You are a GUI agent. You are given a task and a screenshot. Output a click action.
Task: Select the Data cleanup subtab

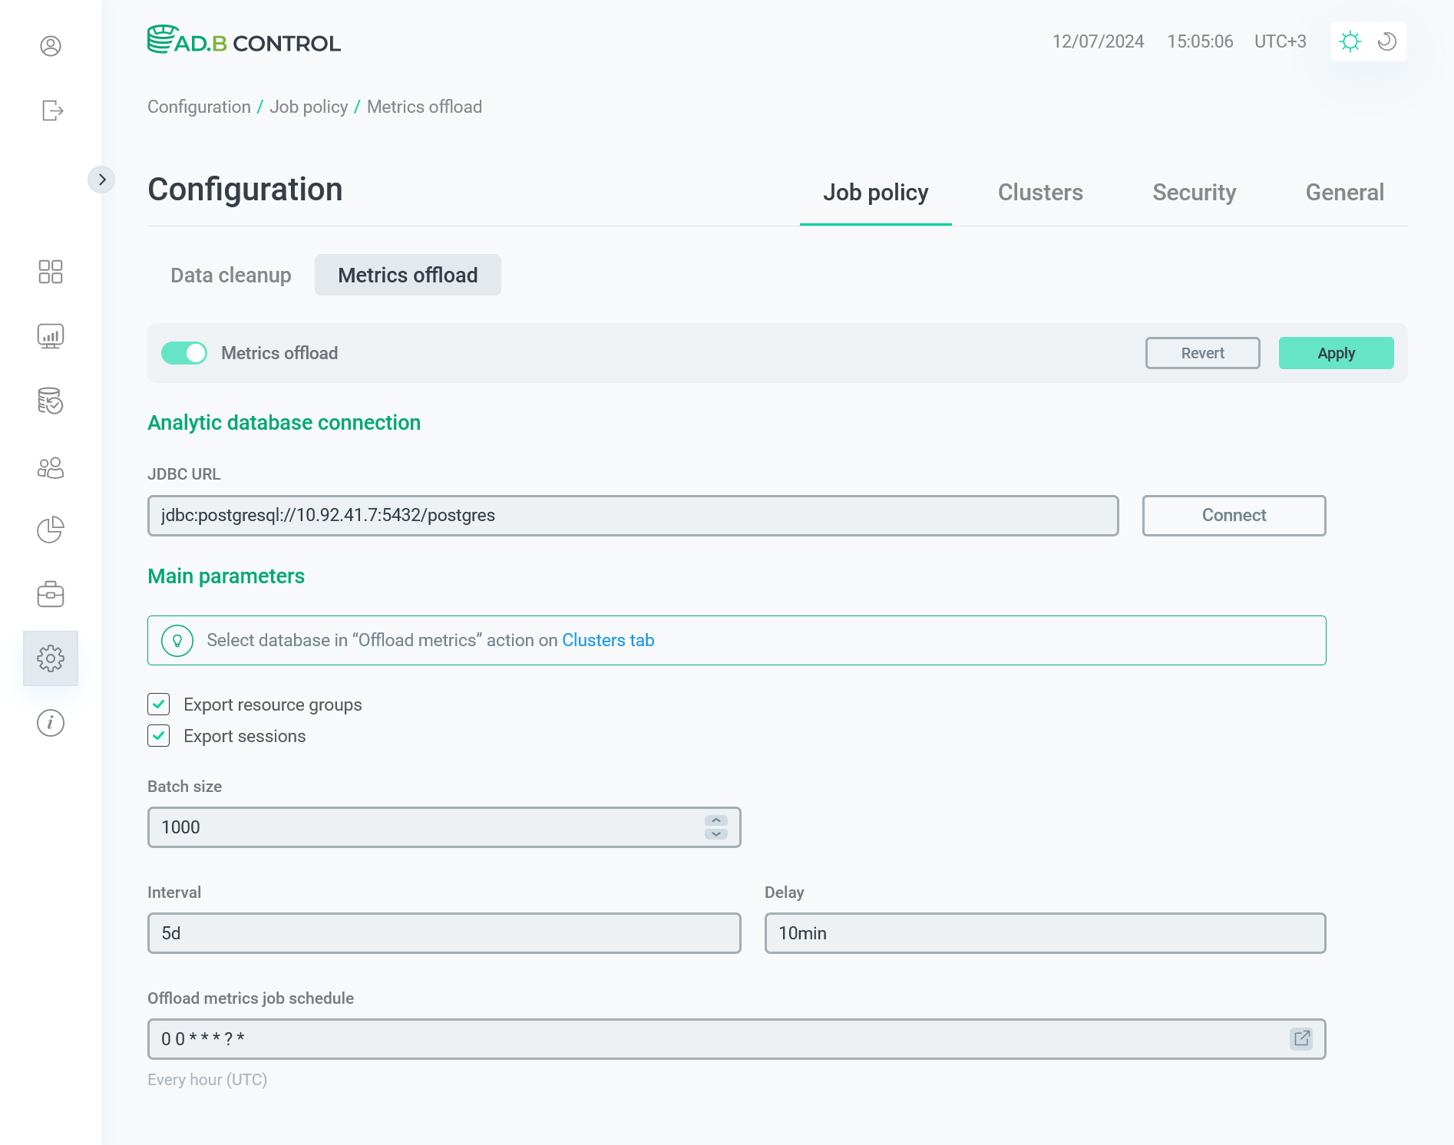[231, 276]
